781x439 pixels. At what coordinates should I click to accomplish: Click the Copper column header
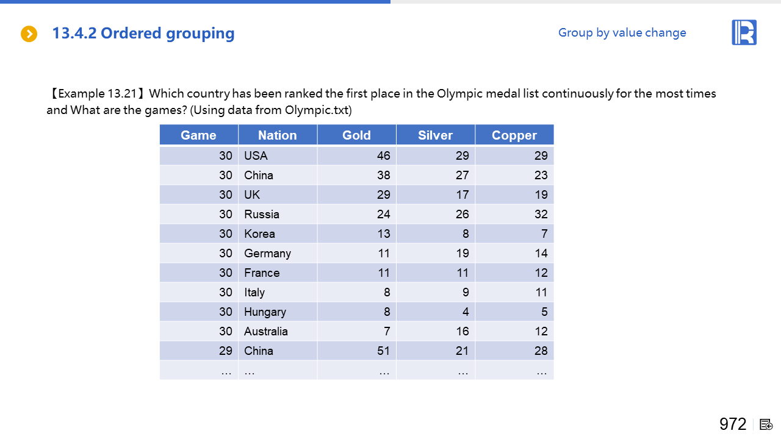[x=514, y=135]
